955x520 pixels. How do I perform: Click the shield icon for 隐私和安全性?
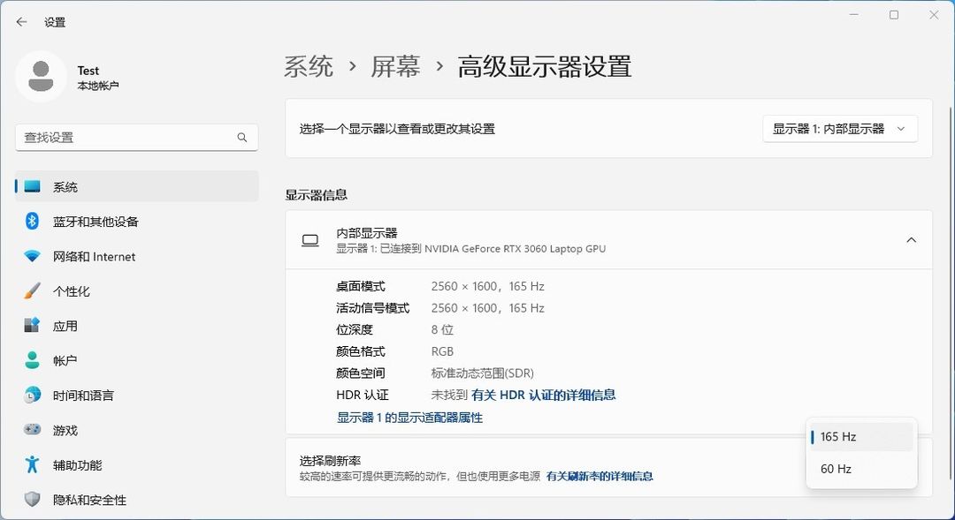[32, 500]
